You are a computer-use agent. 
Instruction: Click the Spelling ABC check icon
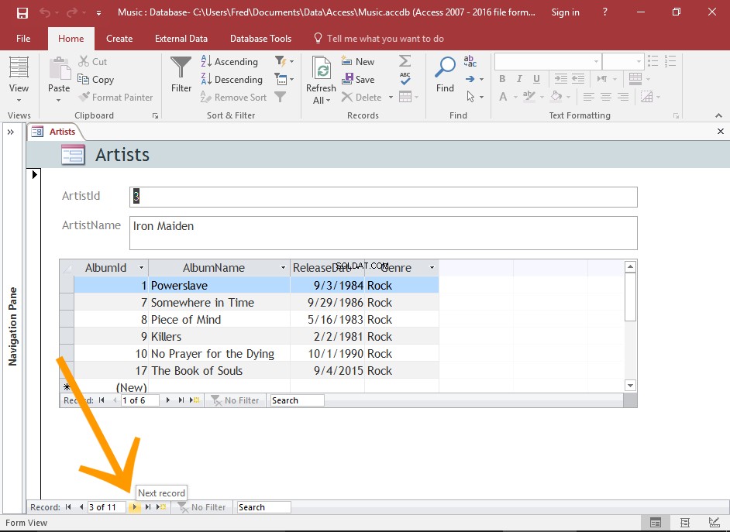pyautogui.click(x=405, y=78)
